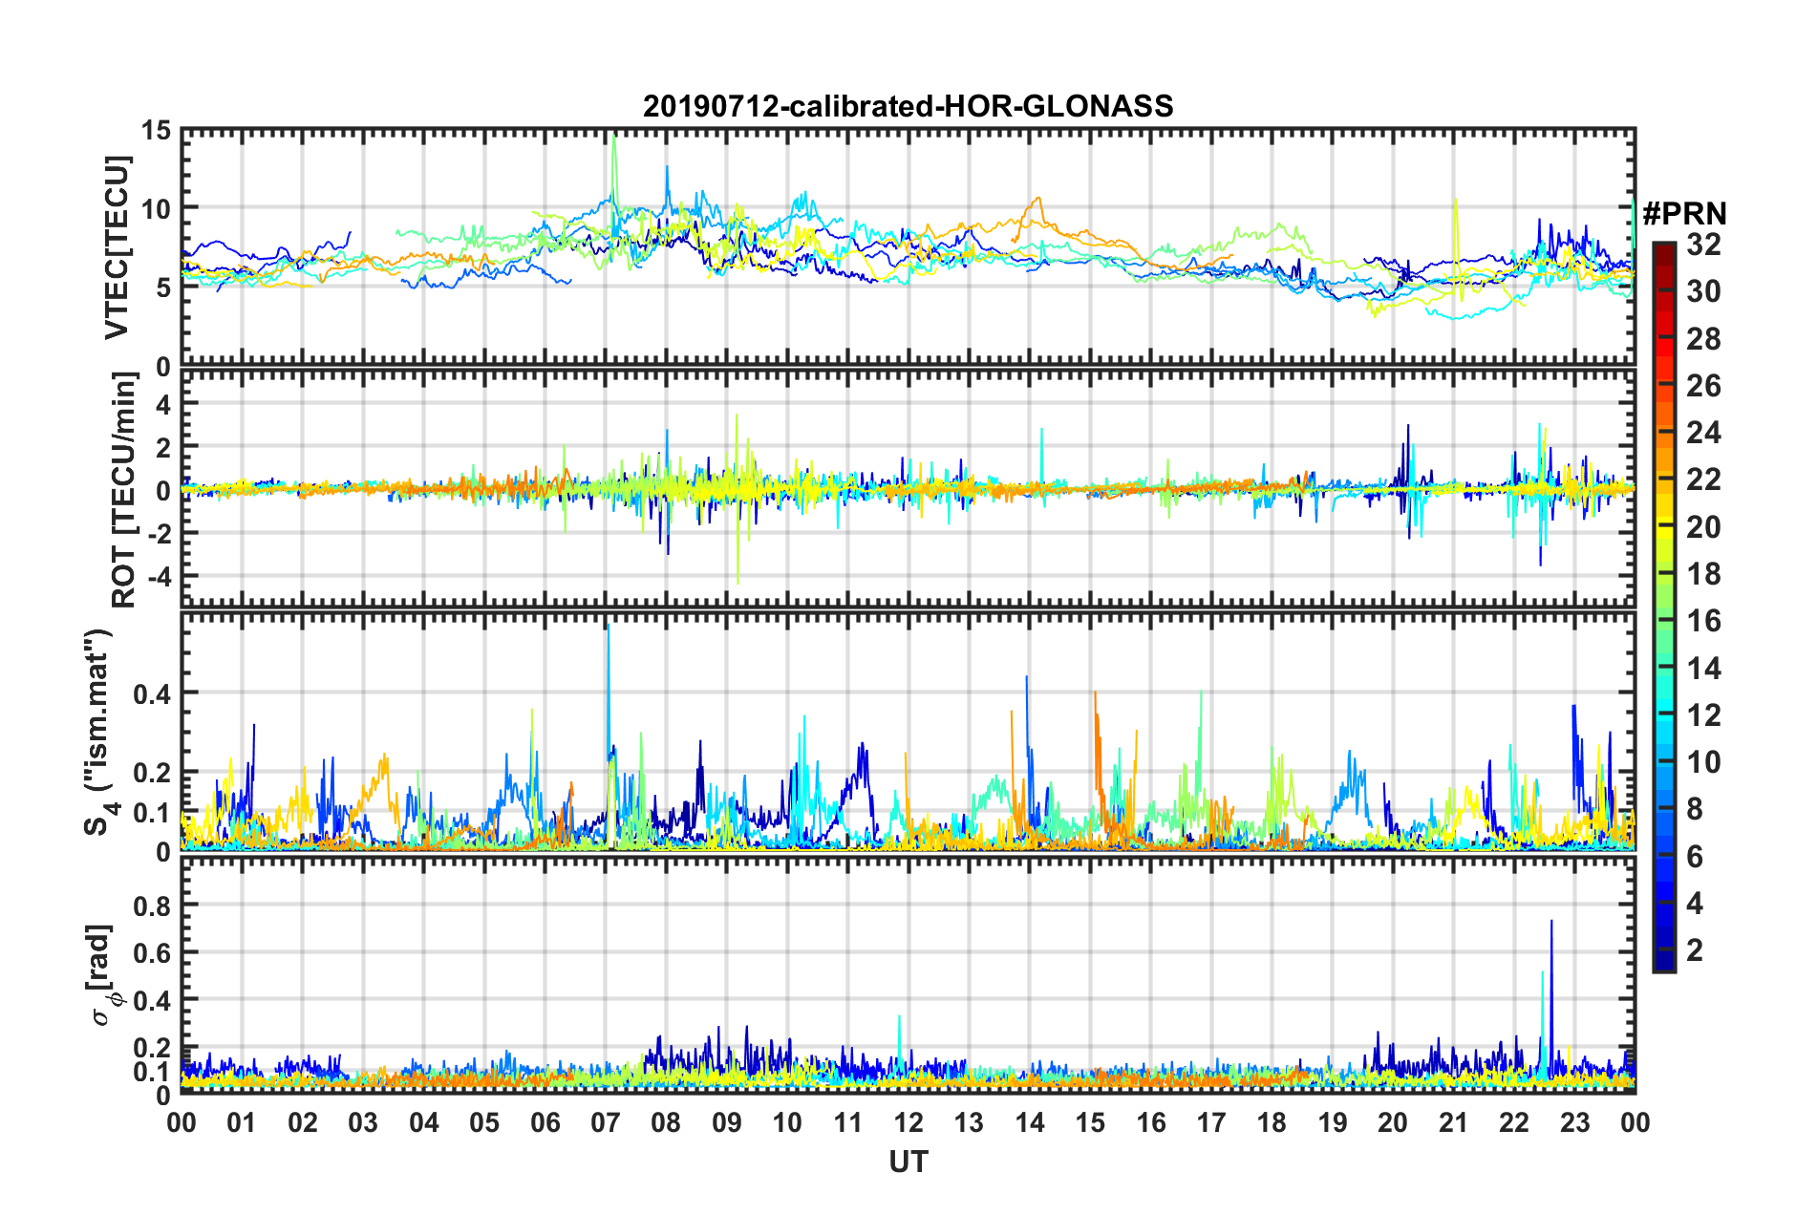
Task: Click the VTEC[TECU] axis label
Action: click(117, 247)
